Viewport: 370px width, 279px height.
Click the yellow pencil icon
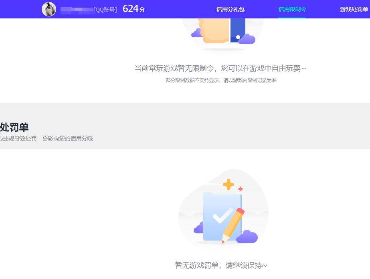[x=233, y=225]
